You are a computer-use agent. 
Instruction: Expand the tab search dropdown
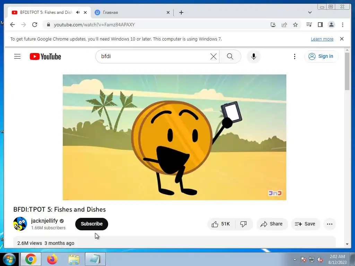tap(310, 12)
